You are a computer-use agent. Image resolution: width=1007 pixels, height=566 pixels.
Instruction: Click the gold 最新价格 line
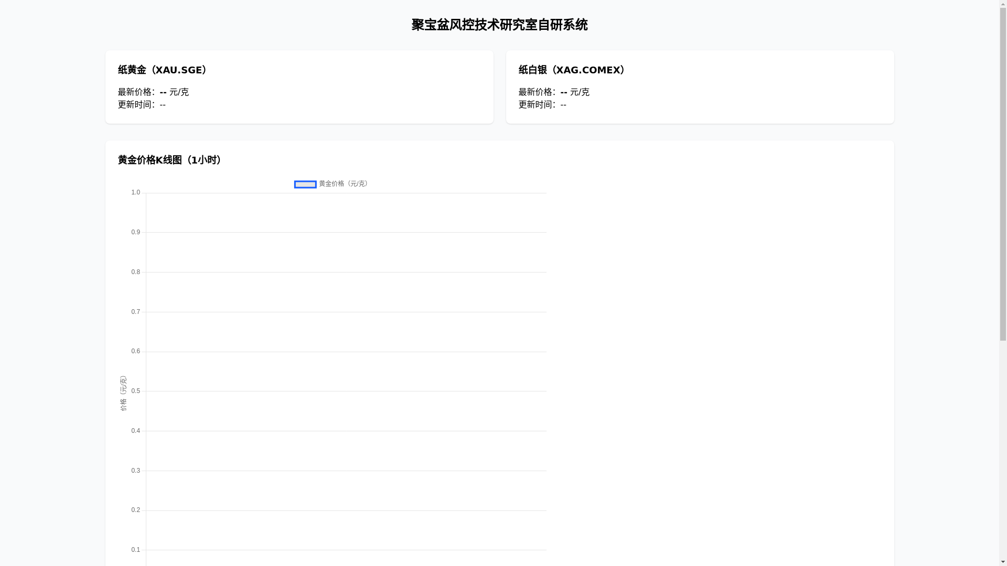click(153, 92)
